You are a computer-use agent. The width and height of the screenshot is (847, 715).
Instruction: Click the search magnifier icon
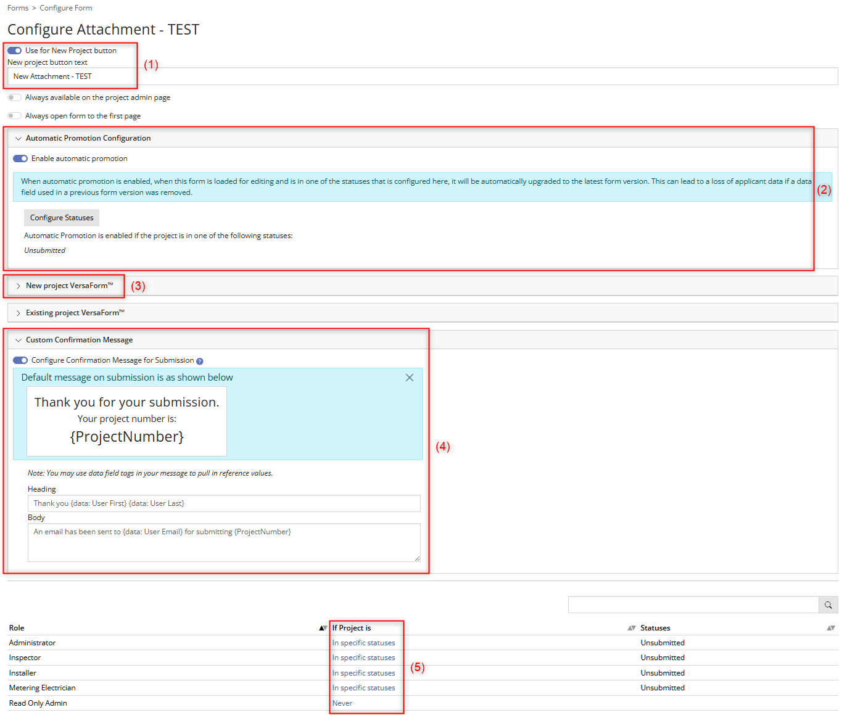(x=828, y=605)
